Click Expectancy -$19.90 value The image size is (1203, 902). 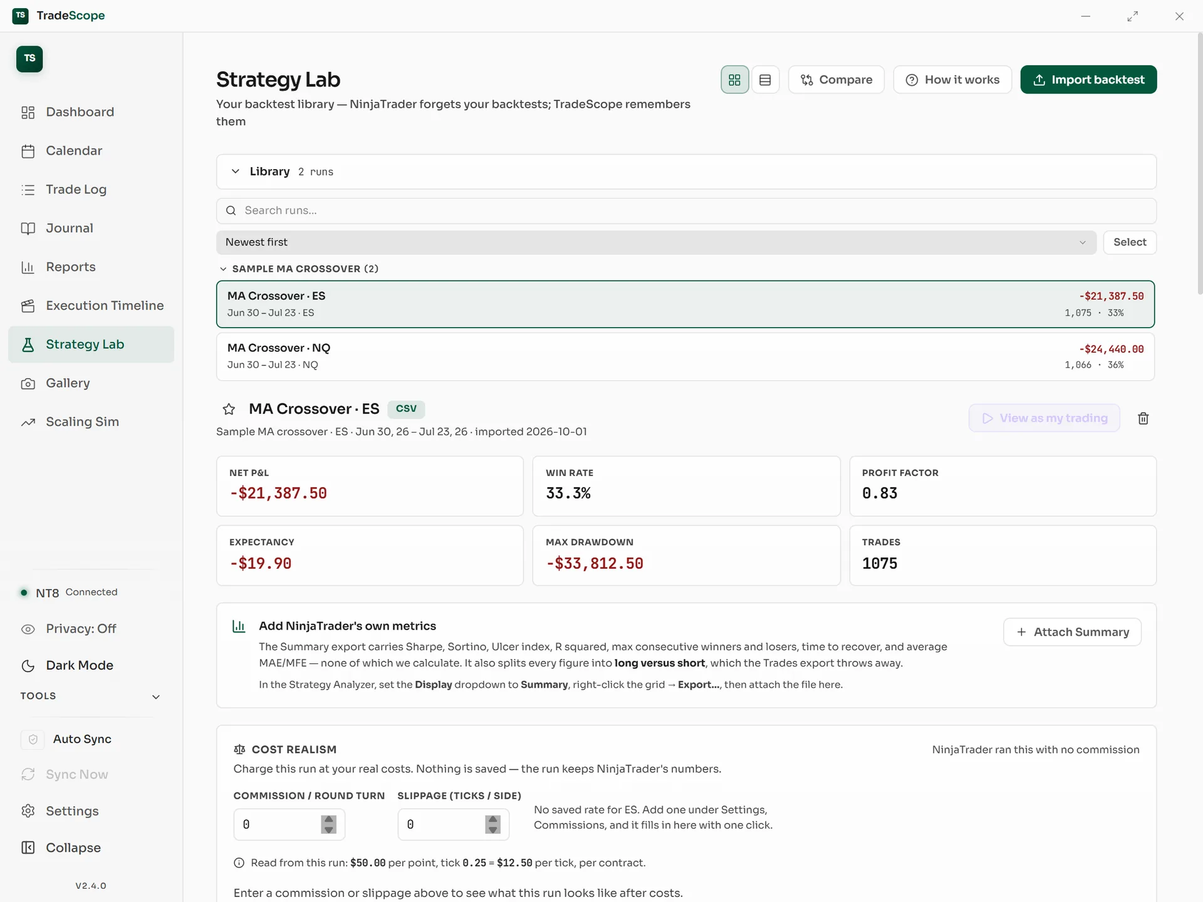[x=261, y=564]
